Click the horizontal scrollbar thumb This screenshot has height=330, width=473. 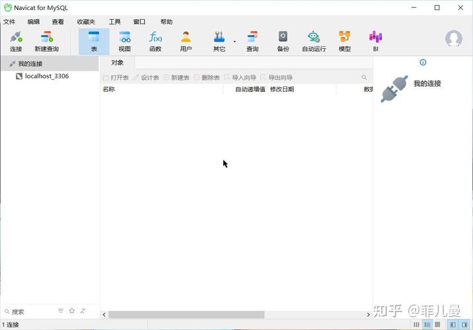click(x=186, y=315)
